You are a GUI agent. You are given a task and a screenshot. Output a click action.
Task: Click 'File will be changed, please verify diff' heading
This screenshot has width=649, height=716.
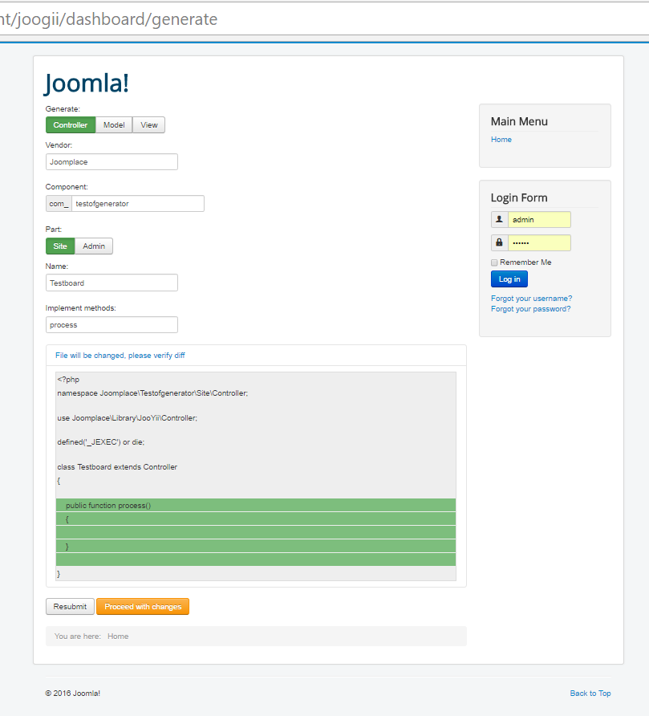(x=120, y=356)
